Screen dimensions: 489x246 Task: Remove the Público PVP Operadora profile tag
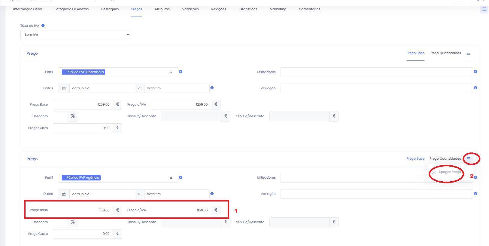(x=171, y=72)
